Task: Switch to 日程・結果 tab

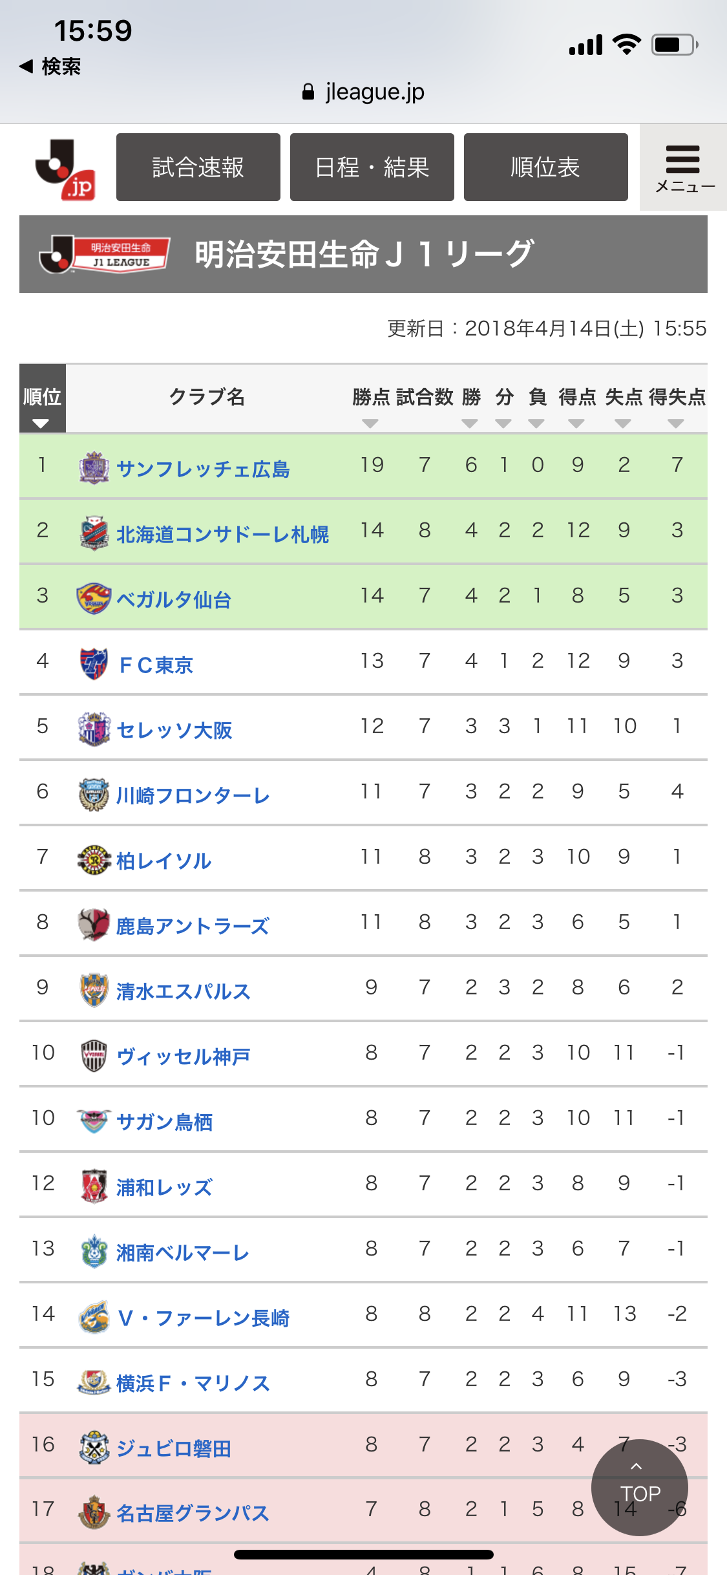Action: [372, 167]
